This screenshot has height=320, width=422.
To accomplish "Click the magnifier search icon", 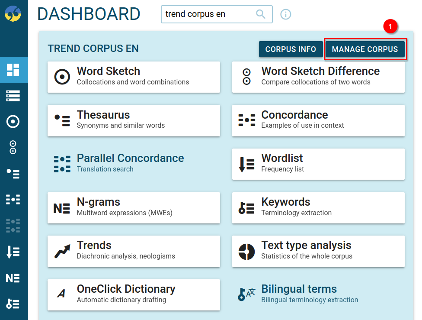I will pos(261,14).
